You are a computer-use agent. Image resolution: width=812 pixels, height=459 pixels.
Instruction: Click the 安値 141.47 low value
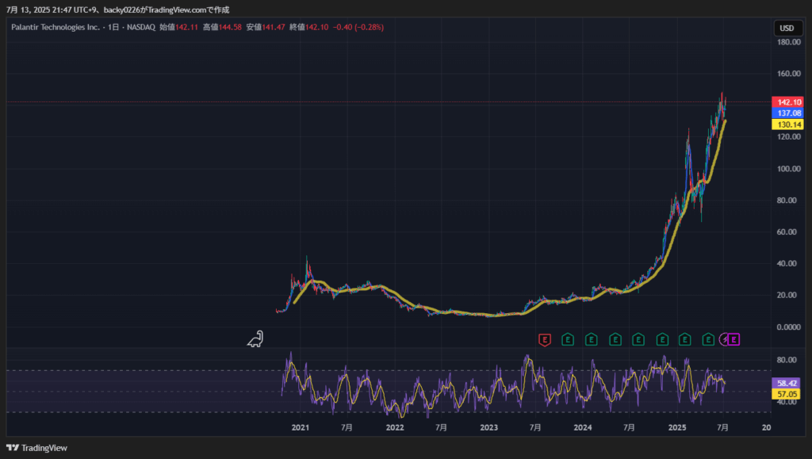tap(266, 27)
